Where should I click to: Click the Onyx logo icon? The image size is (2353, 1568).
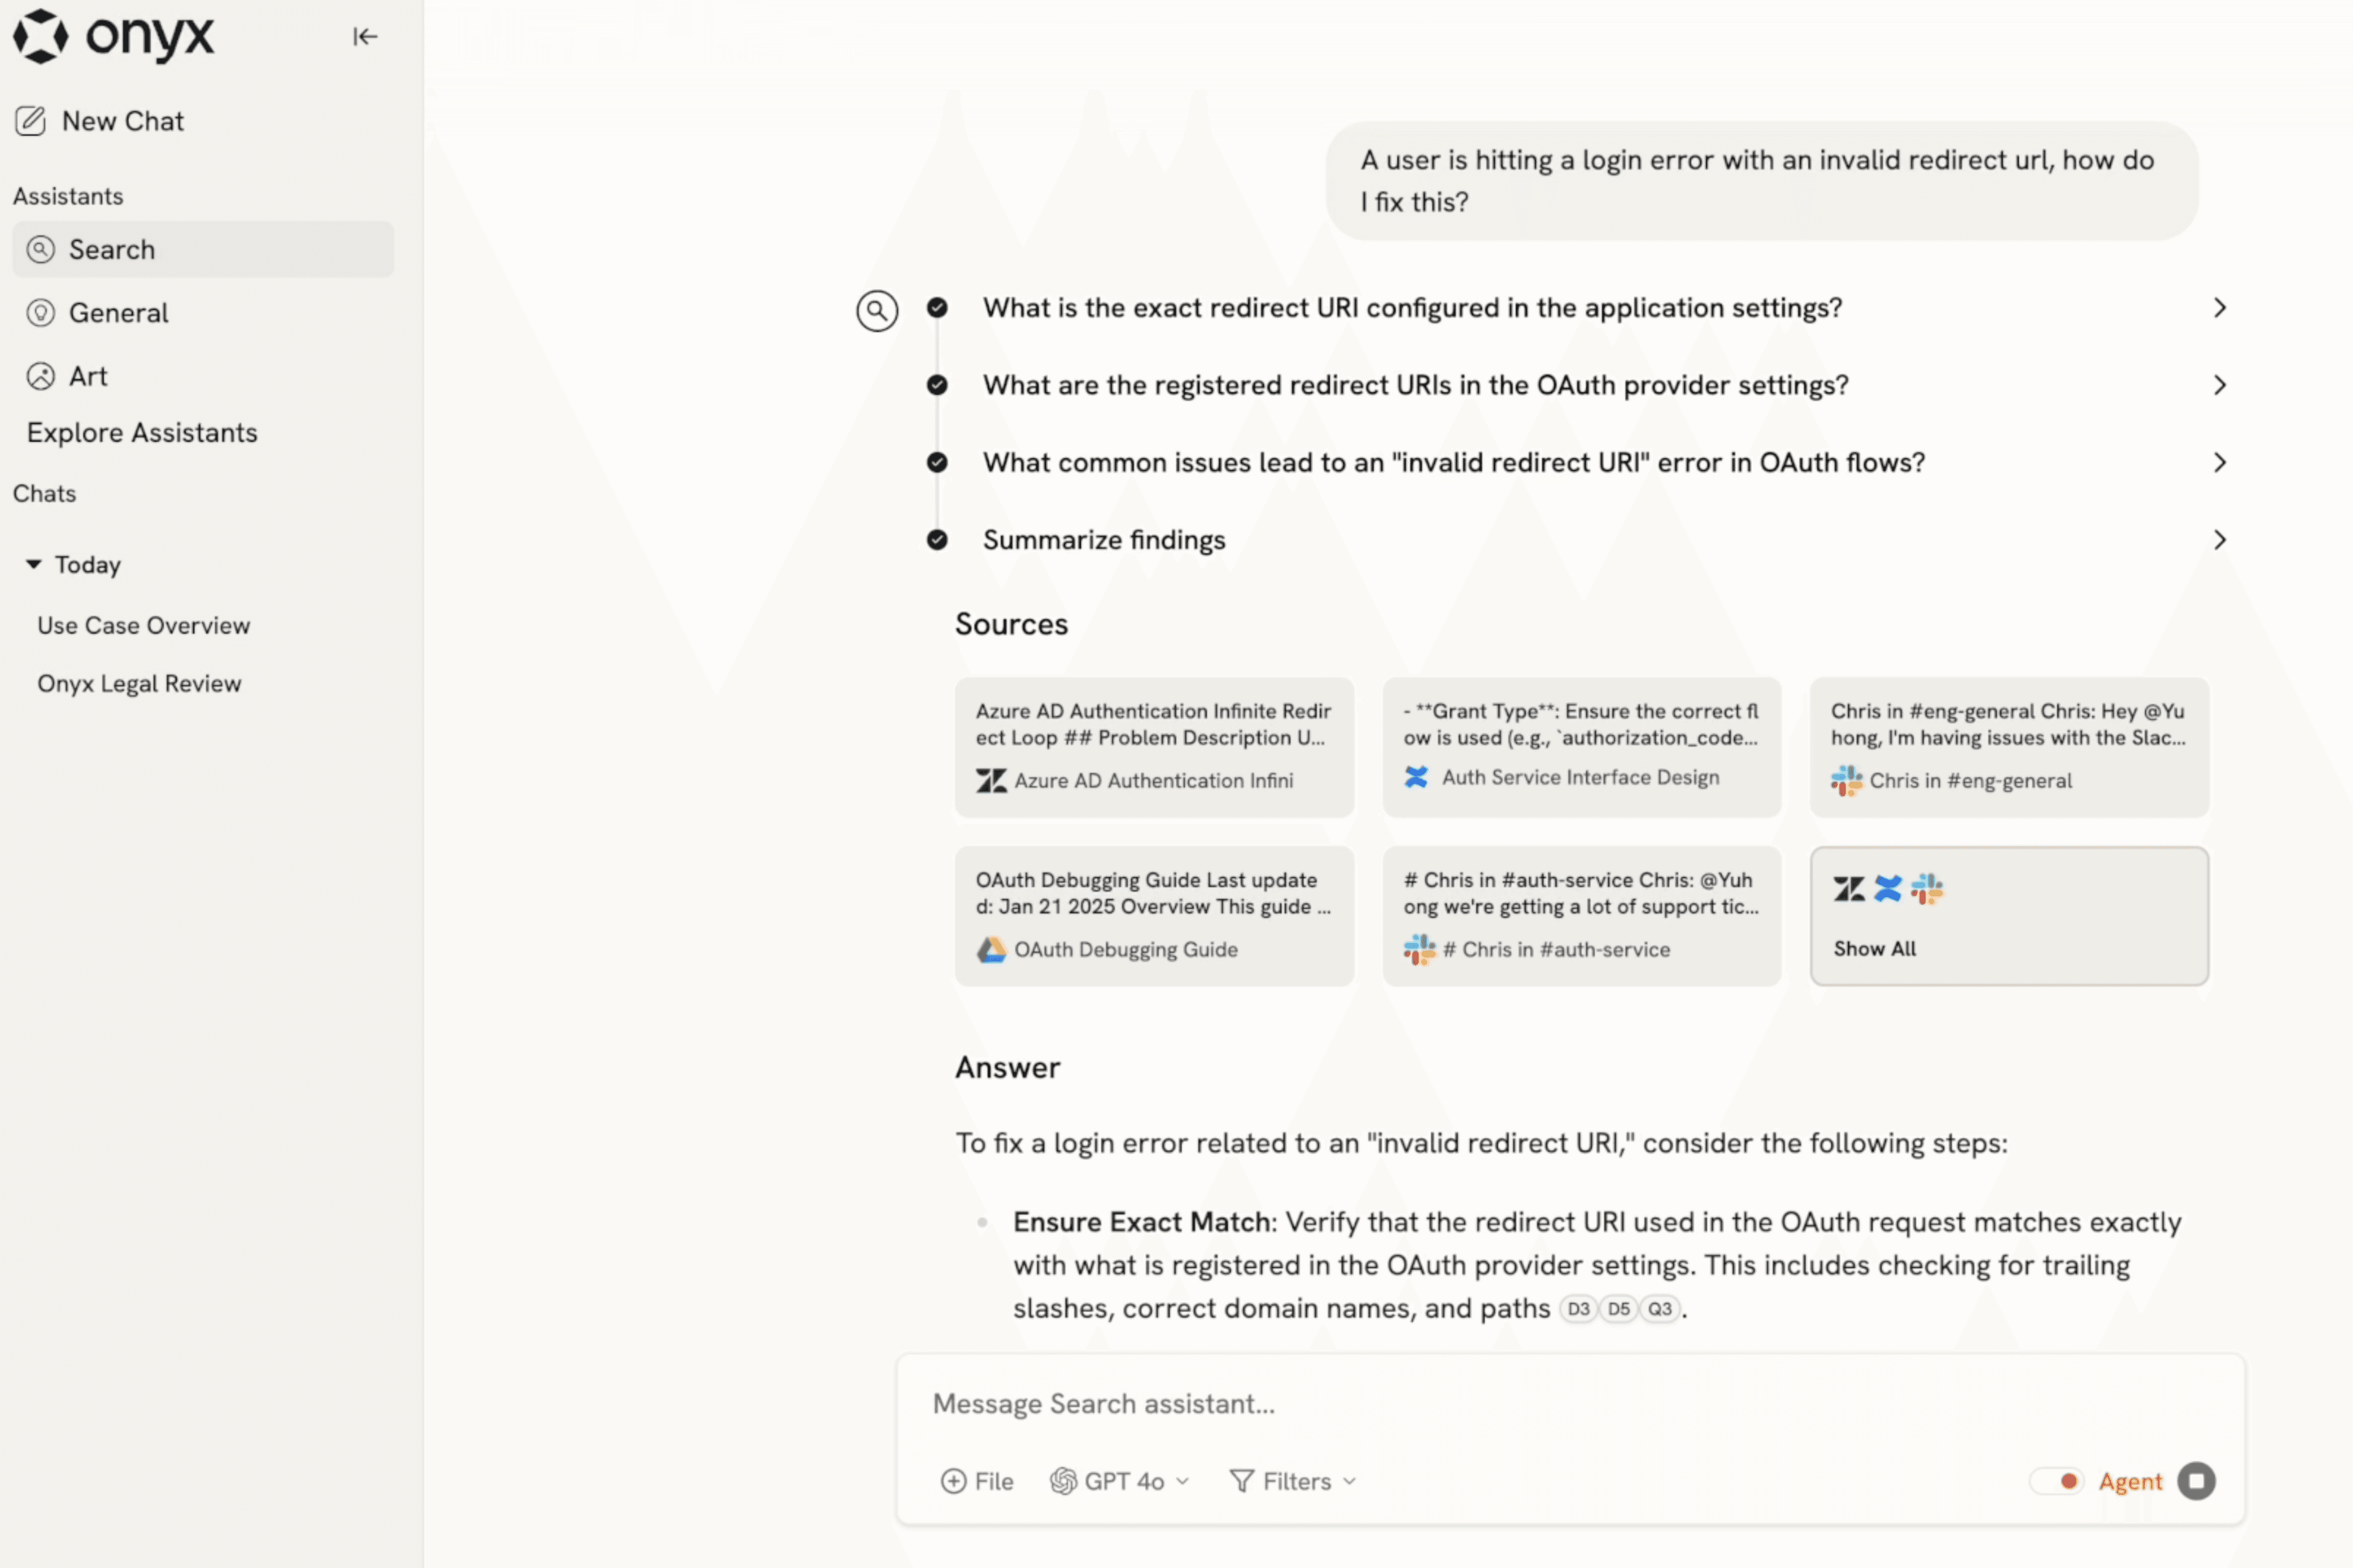coord(41,36)
